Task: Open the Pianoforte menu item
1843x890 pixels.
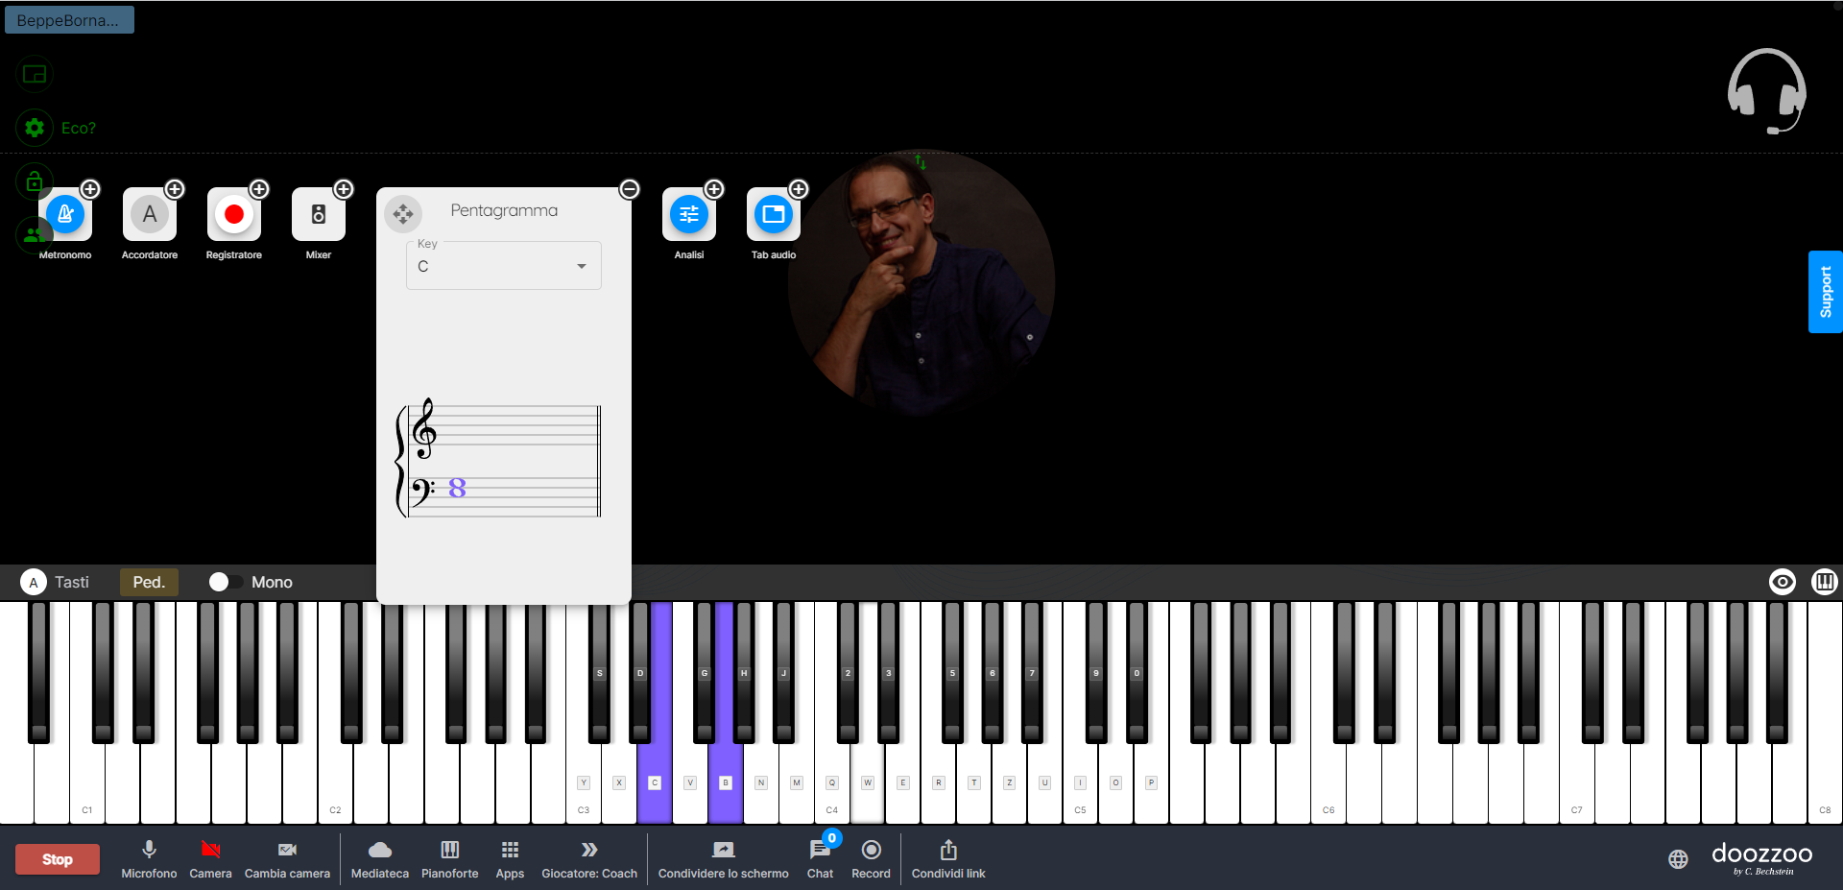Action: click(x=449, y=851)
